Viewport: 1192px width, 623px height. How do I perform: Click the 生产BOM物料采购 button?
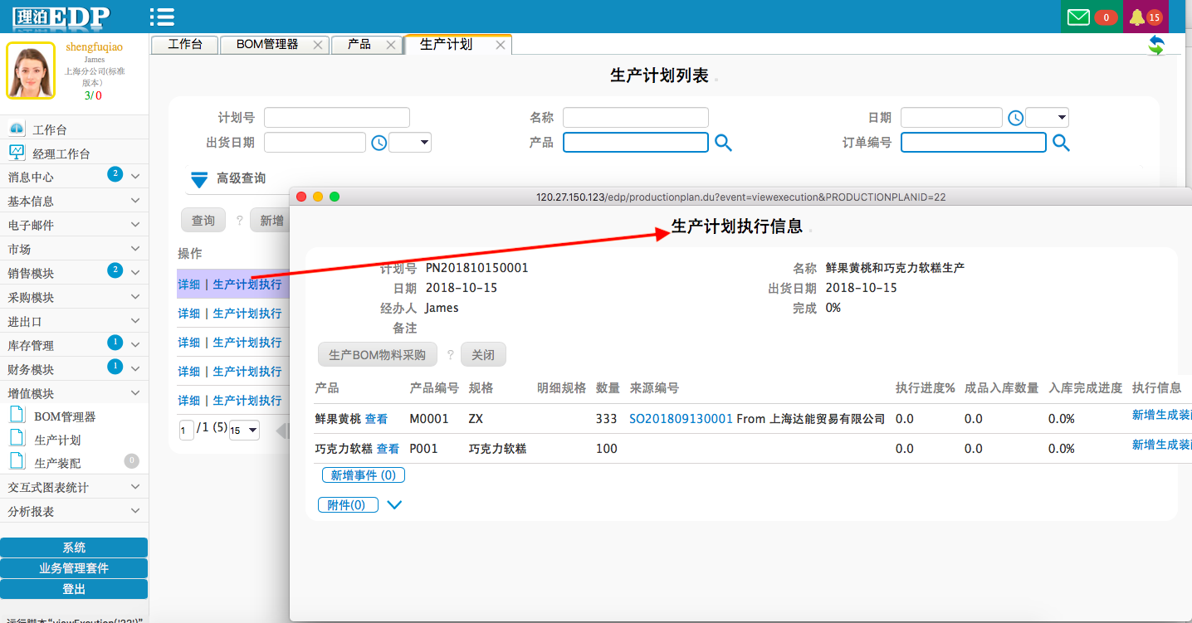[378, 354]
